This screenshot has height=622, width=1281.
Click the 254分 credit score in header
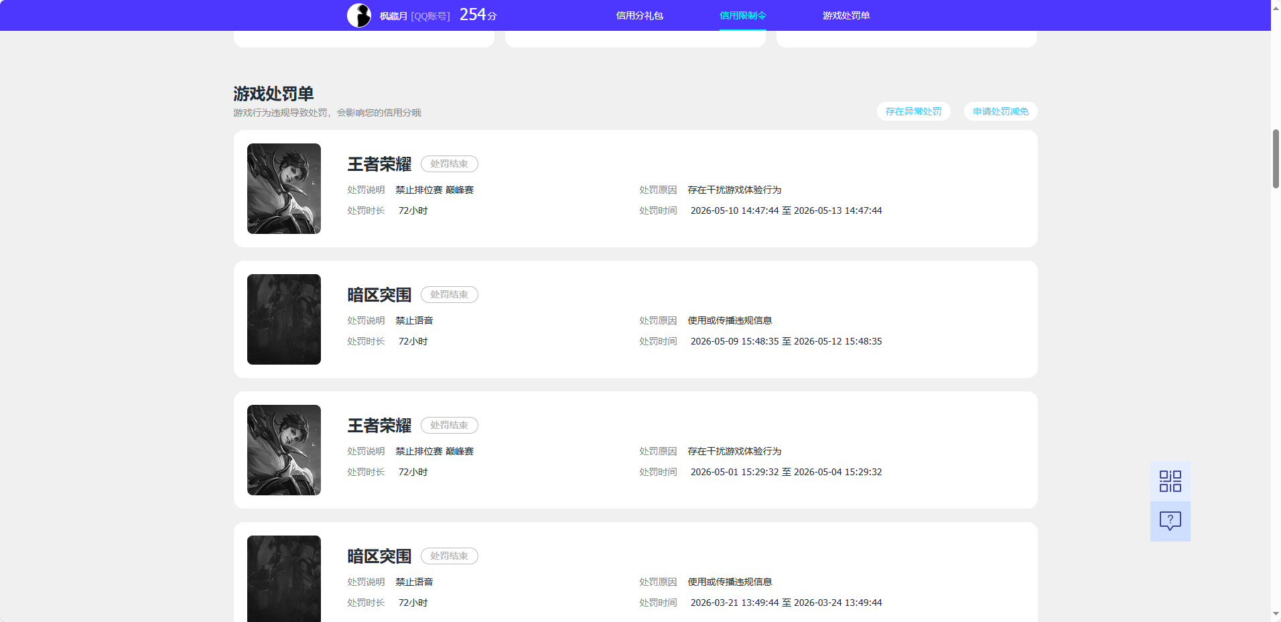point(478,15)
